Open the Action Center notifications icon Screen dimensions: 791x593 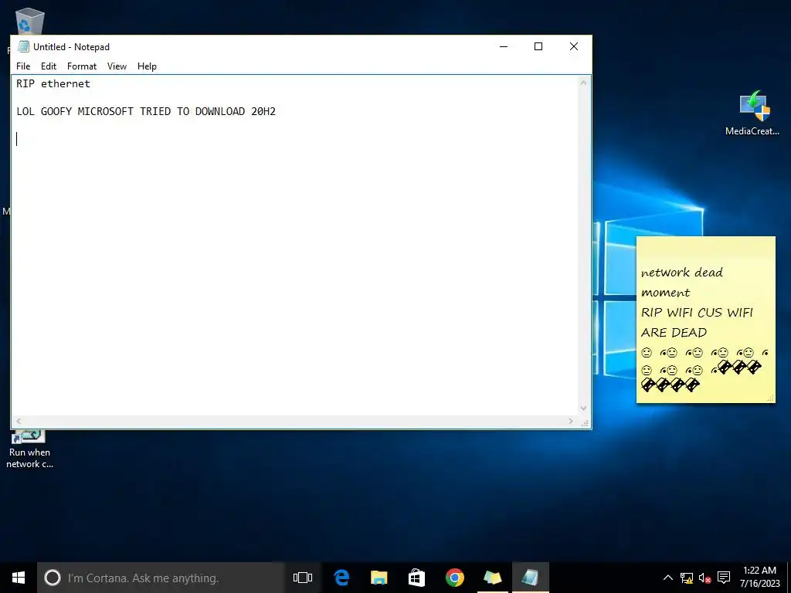tap(724, 578)
